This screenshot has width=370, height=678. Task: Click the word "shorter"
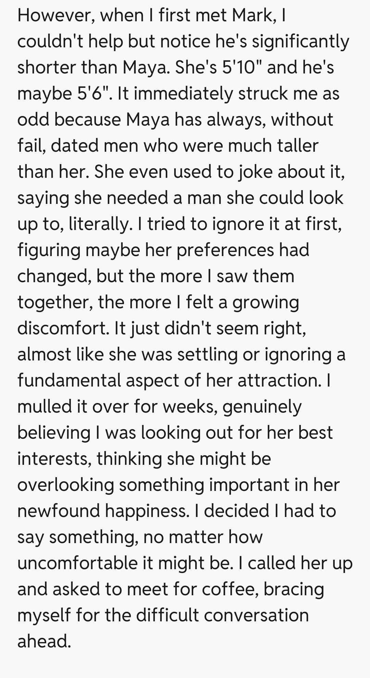pyautogui.click(x=47, y=67)
